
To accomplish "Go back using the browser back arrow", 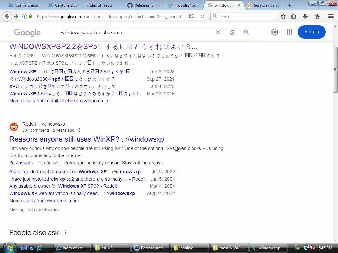I will pos(7,16).
